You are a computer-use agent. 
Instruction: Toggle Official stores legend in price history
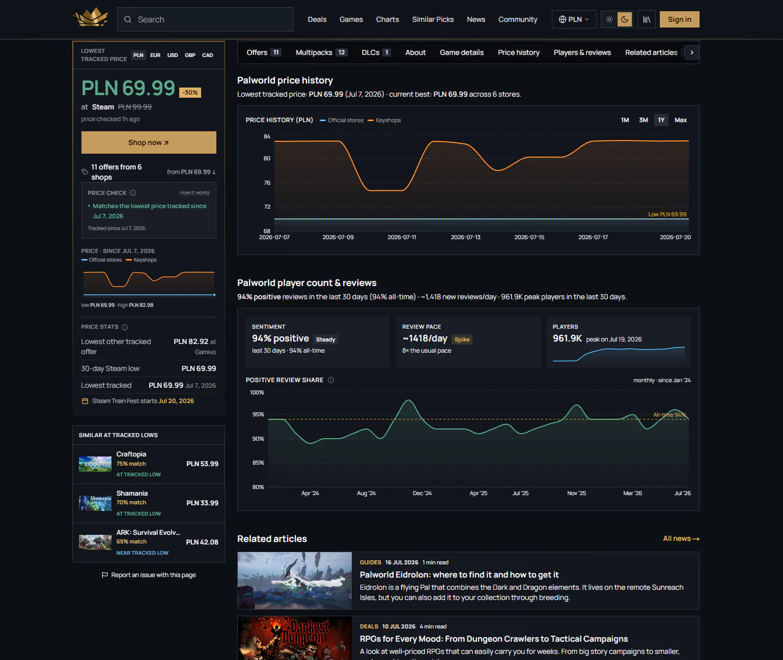[x=342, y=120]
